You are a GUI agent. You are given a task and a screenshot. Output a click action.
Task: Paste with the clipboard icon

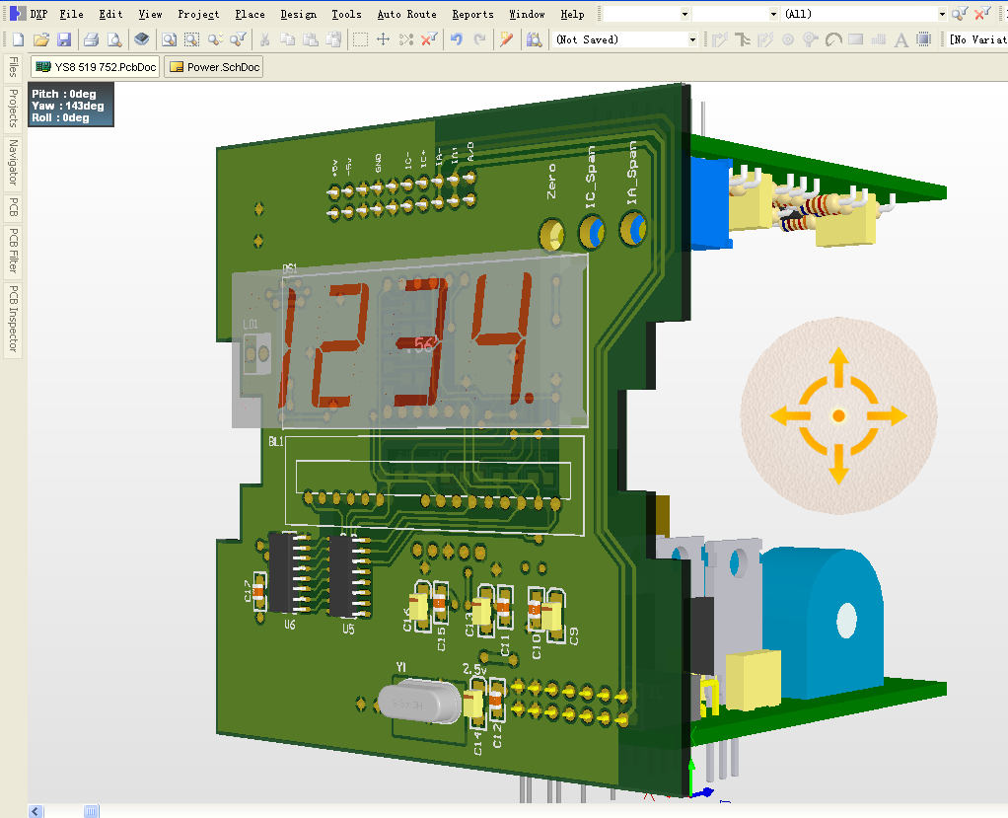pos(311,39)
